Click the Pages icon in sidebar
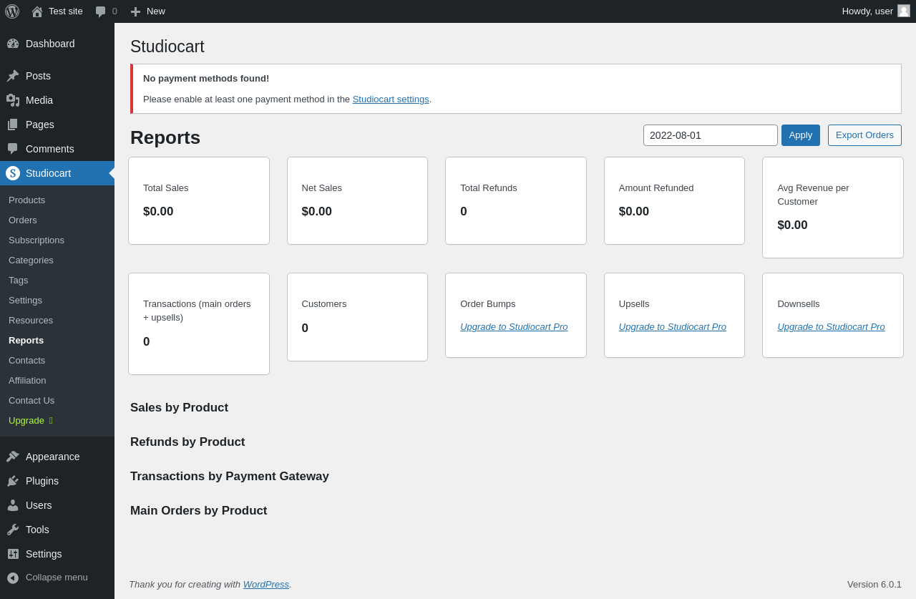Viewport: 916px width, 599px height. (13, 125)
